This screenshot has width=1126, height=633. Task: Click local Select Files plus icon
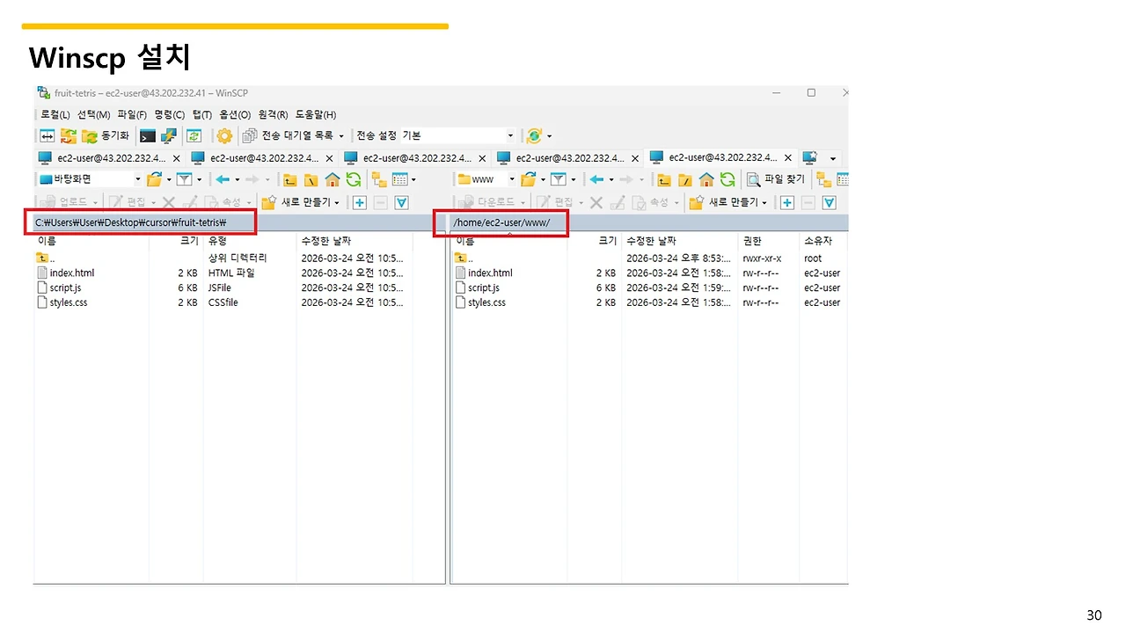[359, 202]
